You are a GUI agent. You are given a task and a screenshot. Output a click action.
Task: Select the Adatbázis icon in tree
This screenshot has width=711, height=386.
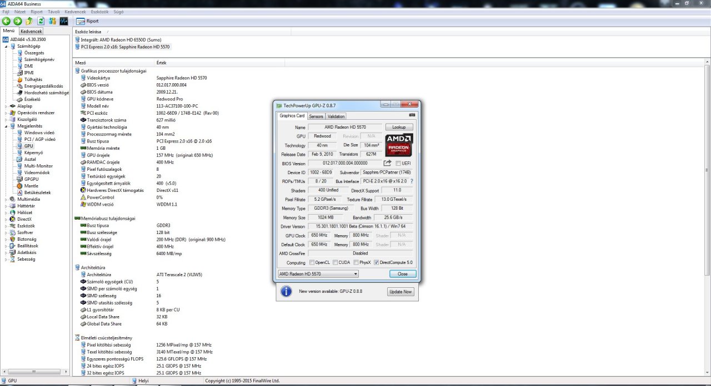[13, 252]
